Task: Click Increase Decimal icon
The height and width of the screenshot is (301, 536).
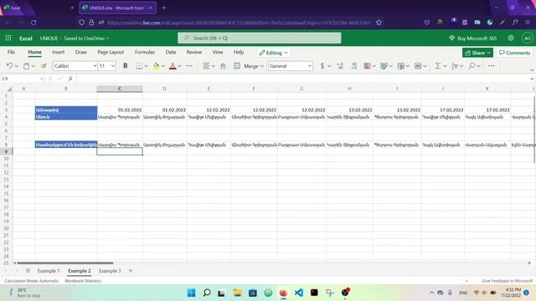Action: tap(340, 66)
